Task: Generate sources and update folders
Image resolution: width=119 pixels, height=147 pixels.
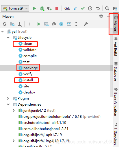Action: click(x=12, y=24)
